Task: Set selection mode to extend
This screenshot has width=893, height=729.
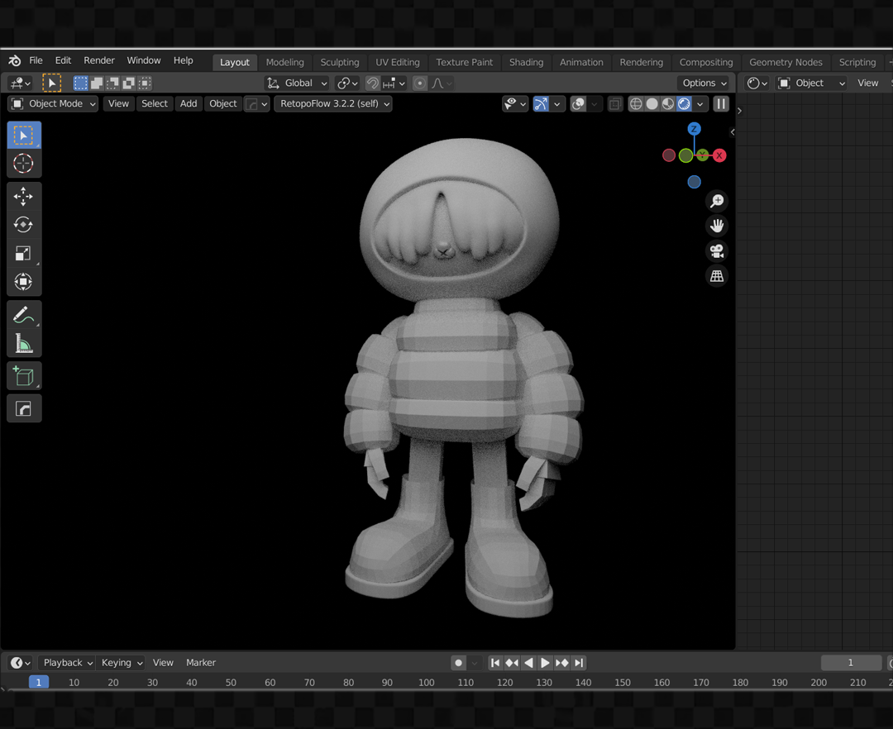Action: (97, 83)
